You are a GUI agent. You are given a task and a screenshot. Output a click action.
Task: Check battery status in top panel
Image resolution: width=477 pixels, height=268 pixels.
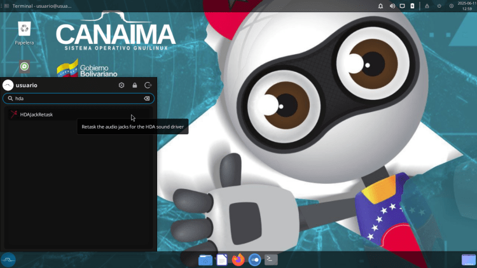412,6
